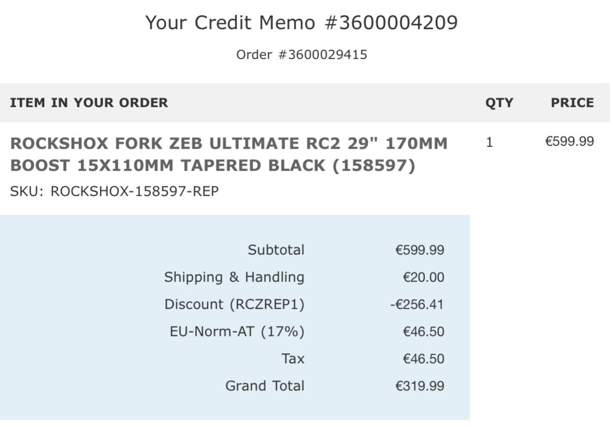Open the RockShox Fork ZEB Ultimate product name
Screen dimensions: 613x427
pos(229,154)
